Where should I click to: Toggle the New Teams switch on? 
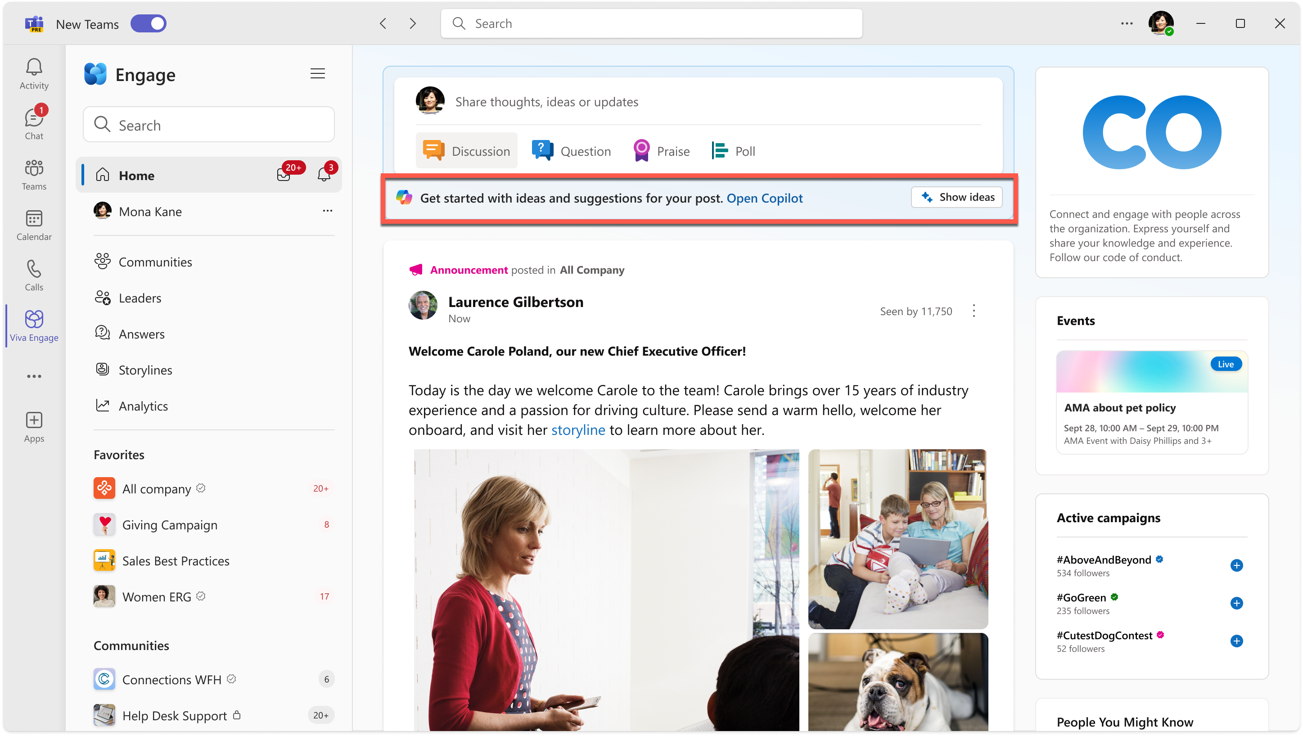[x=148, y=23]
